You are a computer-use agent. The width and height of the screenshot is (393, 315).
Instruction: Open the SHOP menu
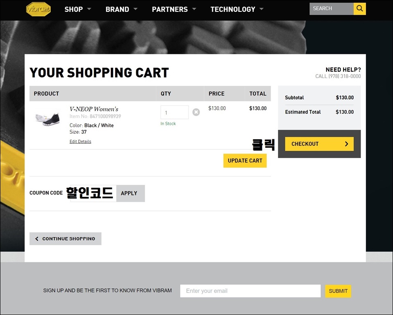pyautogui.click(x=74, y=9)
